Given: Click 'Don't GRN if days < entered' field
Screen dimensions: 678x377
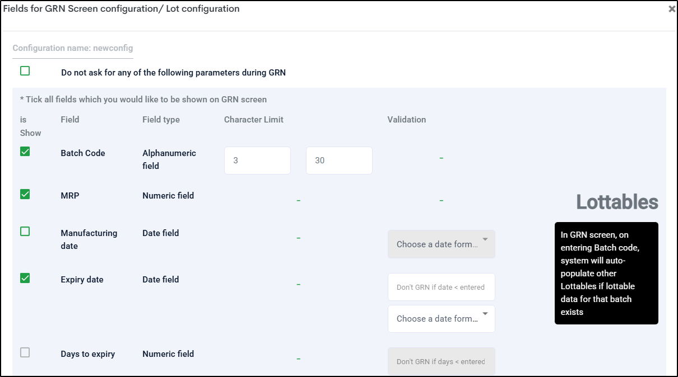Looking at the screenshot, I should pyautogui.click(x=441, y=361).
